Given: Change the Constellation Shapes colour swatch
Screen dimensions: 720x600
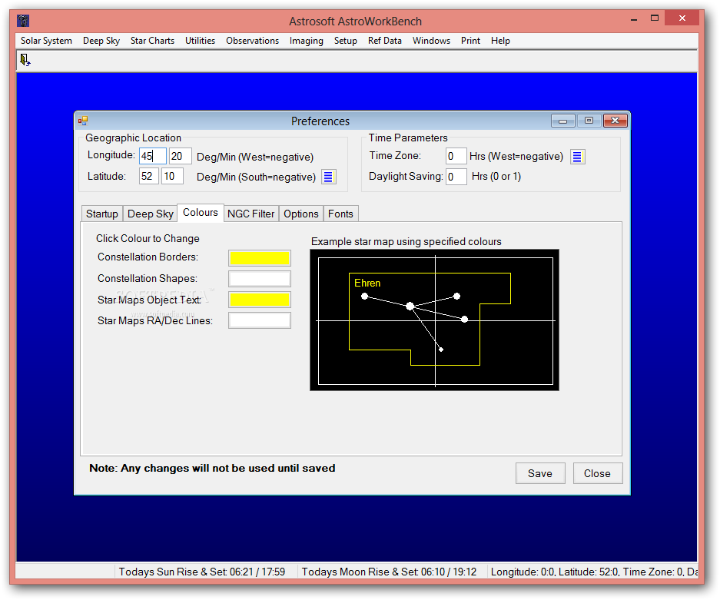Looking at the screenshot, I should click(x=260, y=279).
